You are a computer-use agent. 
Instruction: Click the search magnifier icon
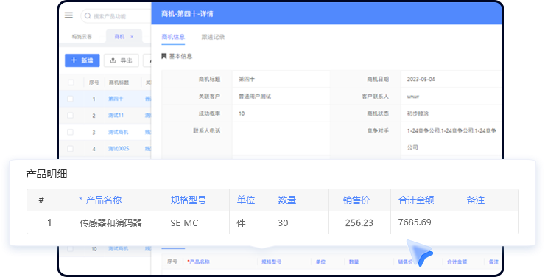point(88,16)
